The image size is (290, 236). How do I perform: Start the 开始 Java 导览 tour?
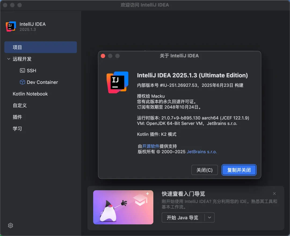click(183, 217)
